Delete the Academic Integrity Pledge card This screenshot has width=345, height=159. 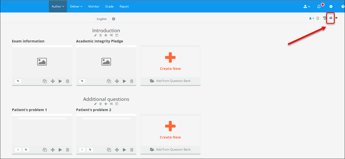tap(132, 81)
